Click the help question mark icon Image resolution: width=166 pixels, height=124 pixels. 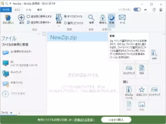[x=154, y=10]
